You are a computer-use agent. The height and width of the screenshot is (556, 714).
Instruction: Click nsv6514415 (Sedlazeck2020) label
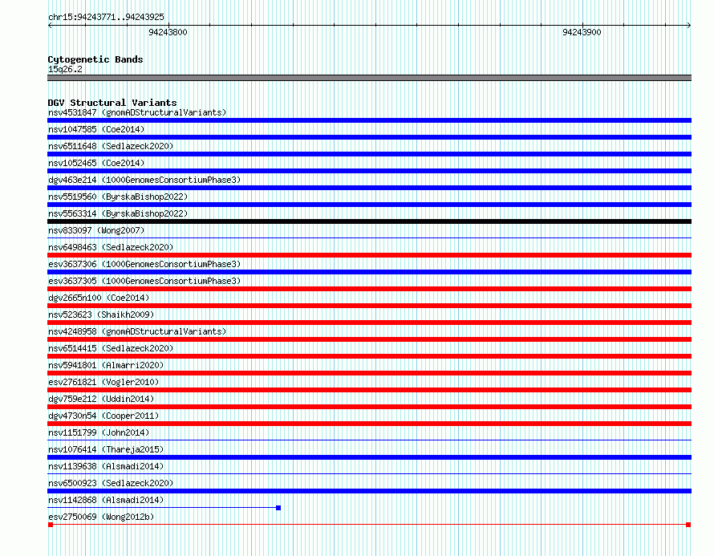[111, 348]
